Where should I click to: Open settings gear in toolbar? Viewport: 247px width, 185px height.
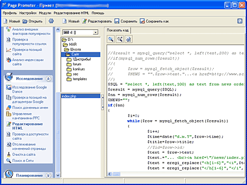[x=51, y=21]
